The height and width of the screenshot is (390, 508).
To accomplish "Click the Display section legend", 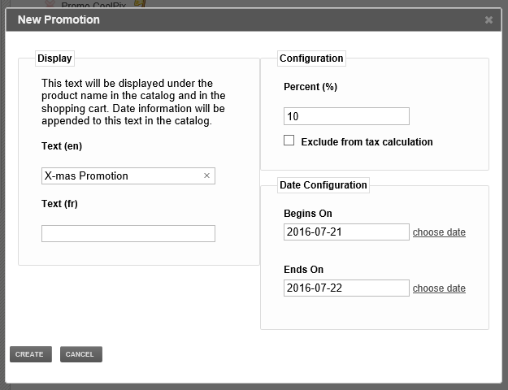I will pyautogui.click(x=54, y=58).
